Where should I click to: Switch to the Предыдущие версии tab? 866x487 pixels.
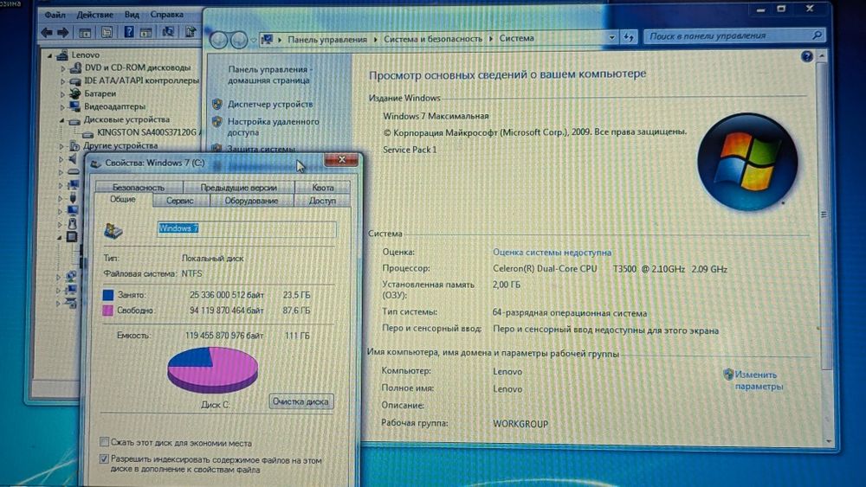point(239,187)
